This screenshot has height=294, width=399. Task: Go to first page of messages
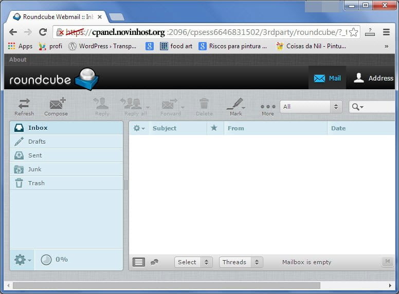(x=388, y=262)
